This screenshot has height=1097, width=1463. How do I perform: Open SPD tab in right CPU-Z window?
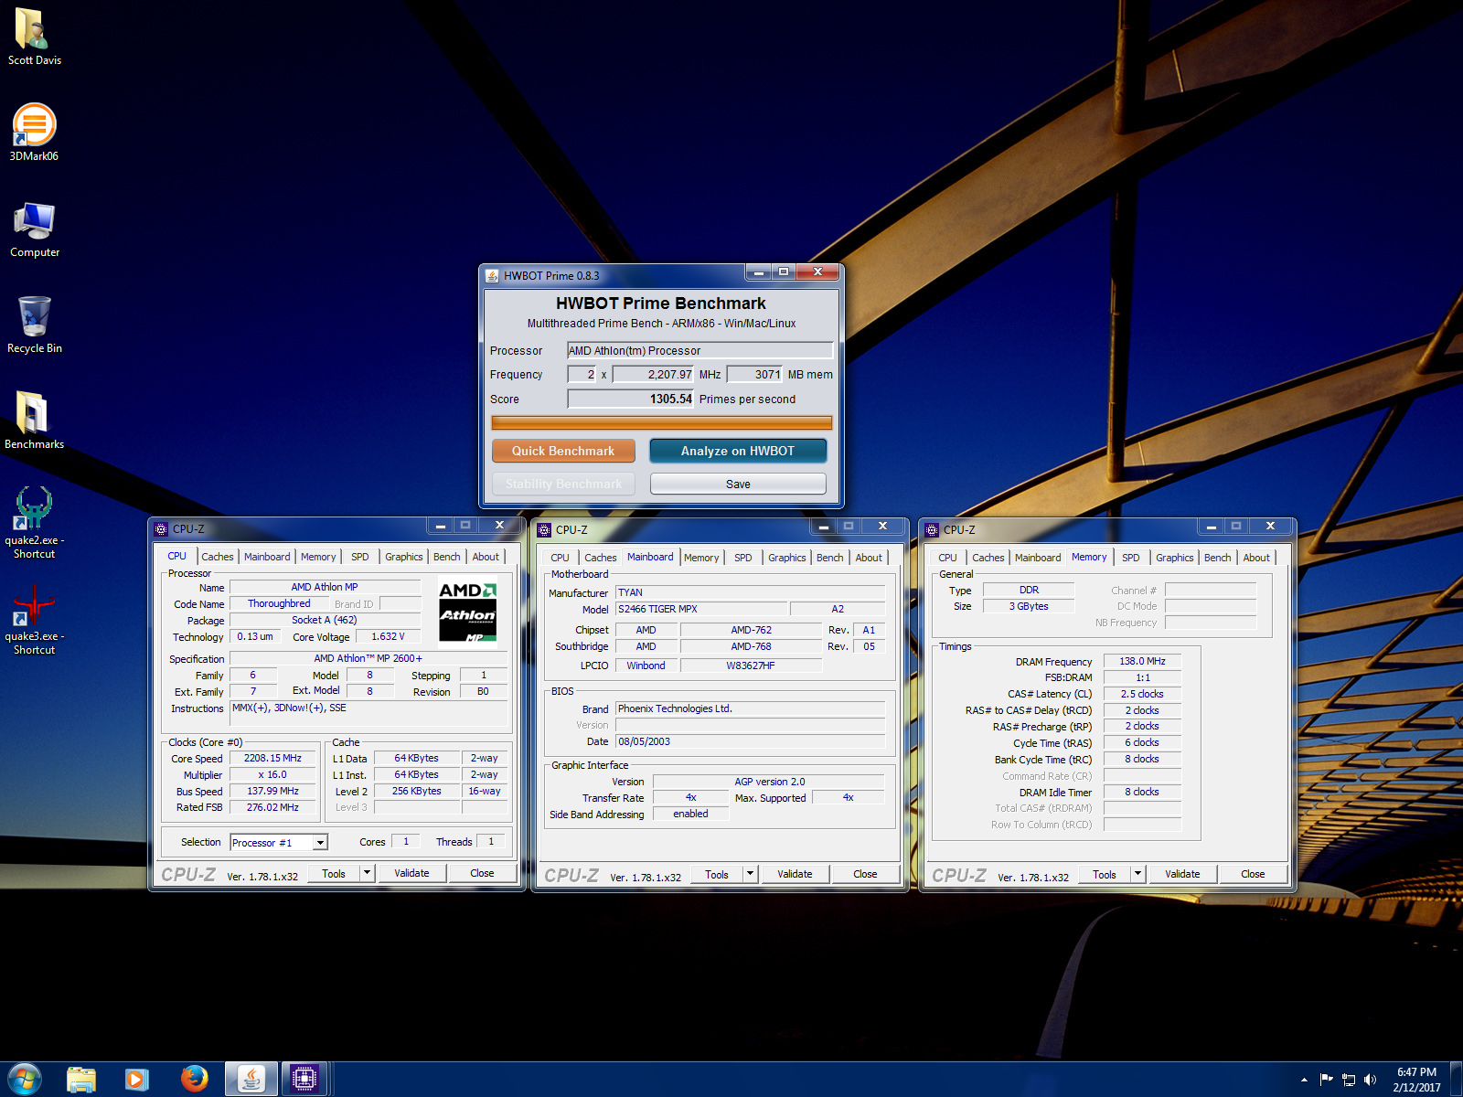tap(1131, 558)
